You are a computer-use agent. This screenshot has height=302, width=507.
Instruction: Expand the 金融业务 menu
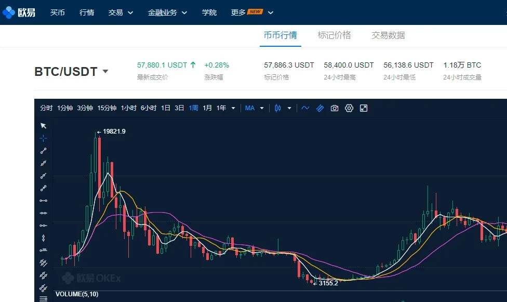pos(167,12)
